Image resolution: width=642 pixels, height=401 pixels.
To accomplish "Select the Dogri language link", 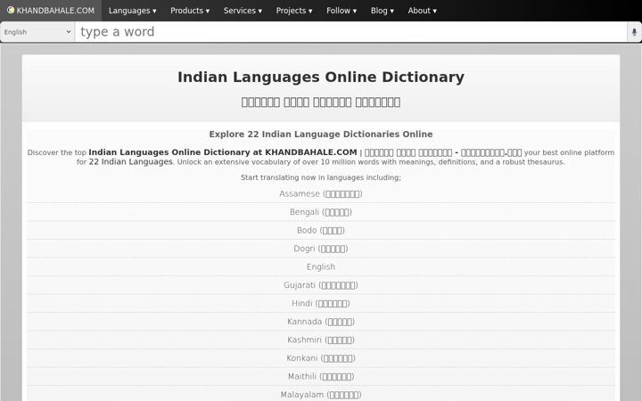I will click(321, 249).
